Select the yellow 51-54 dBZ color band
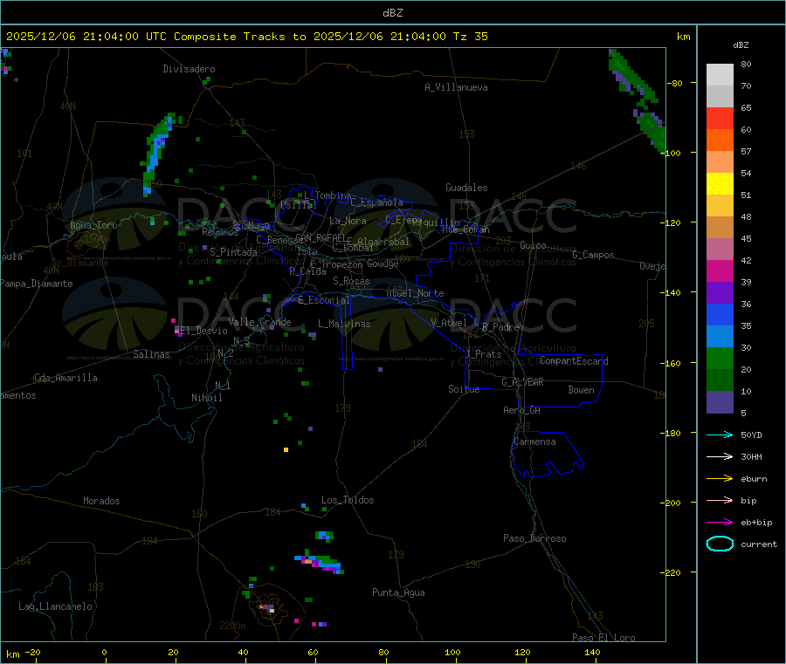This screenshot has height=664, width=786. pyautogui.click(x=720, y=184)
